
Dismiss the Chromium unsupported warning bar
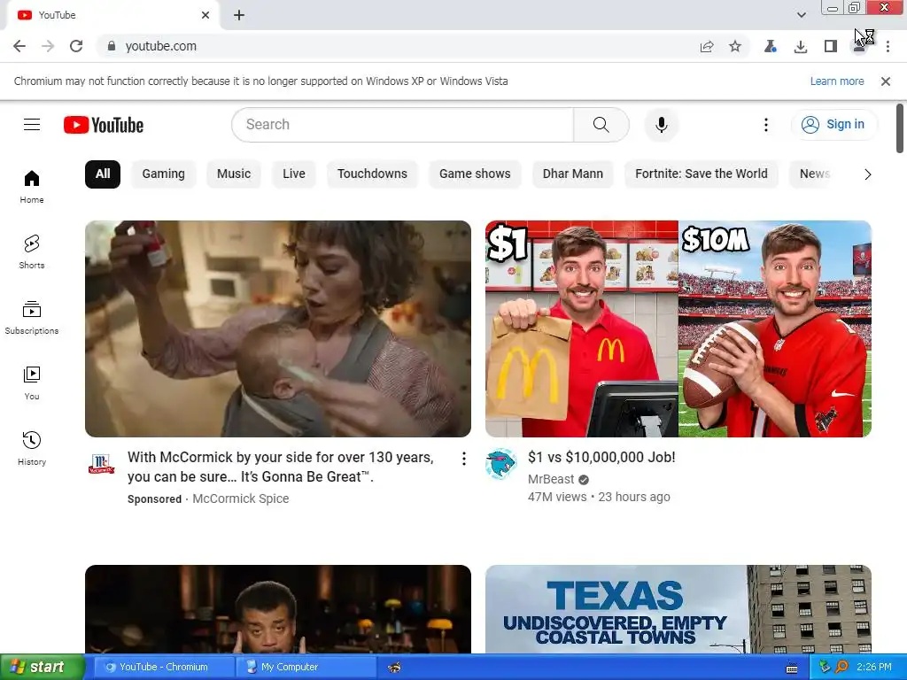[886, 81]
